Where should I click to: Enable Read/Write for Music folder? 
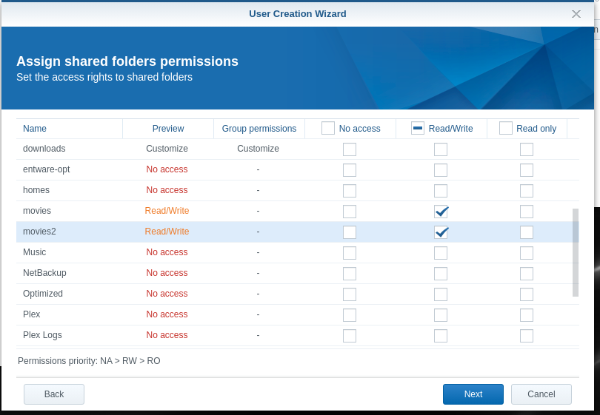(x=441, y=253)
